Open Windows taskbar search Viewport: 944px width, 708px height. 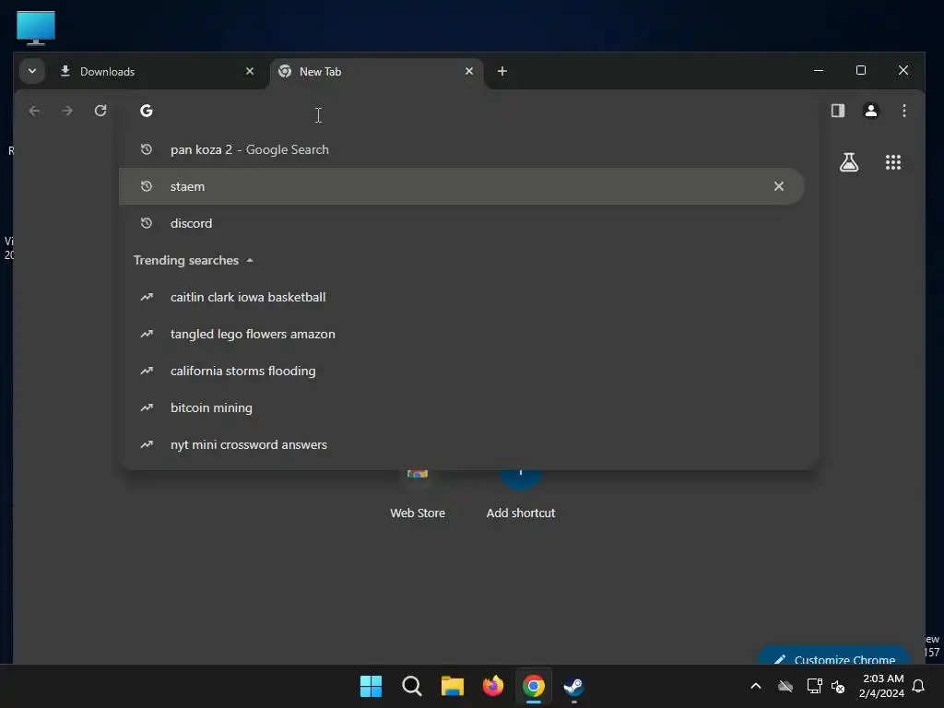coord(412,686)
